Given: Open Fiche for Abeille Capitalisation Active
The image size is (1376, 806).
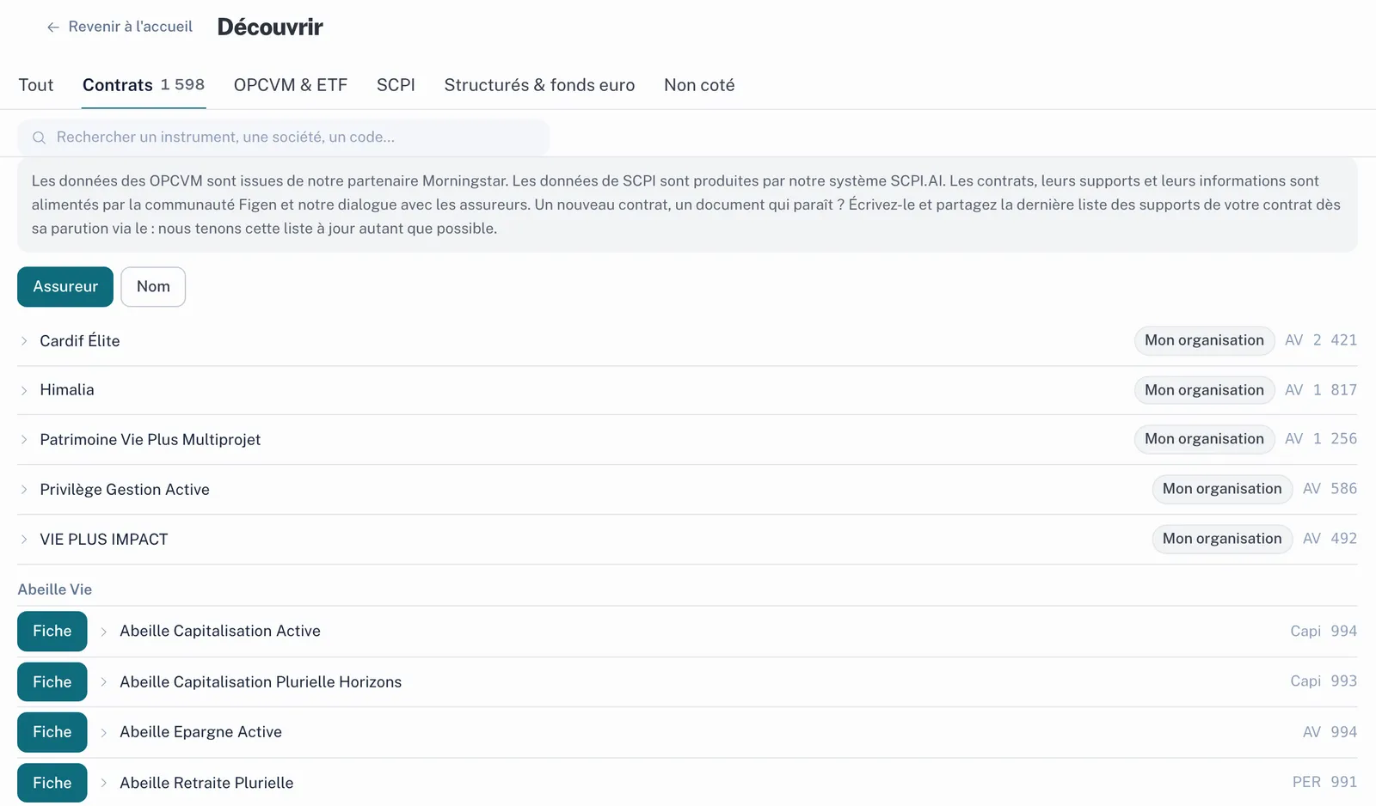Looking at the screenshot, I should [52, 632].
